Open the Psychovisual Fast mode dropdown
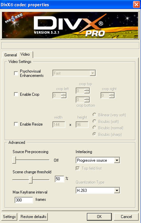Viewport: 141px width, 223px height. click(x=74, y=73)
